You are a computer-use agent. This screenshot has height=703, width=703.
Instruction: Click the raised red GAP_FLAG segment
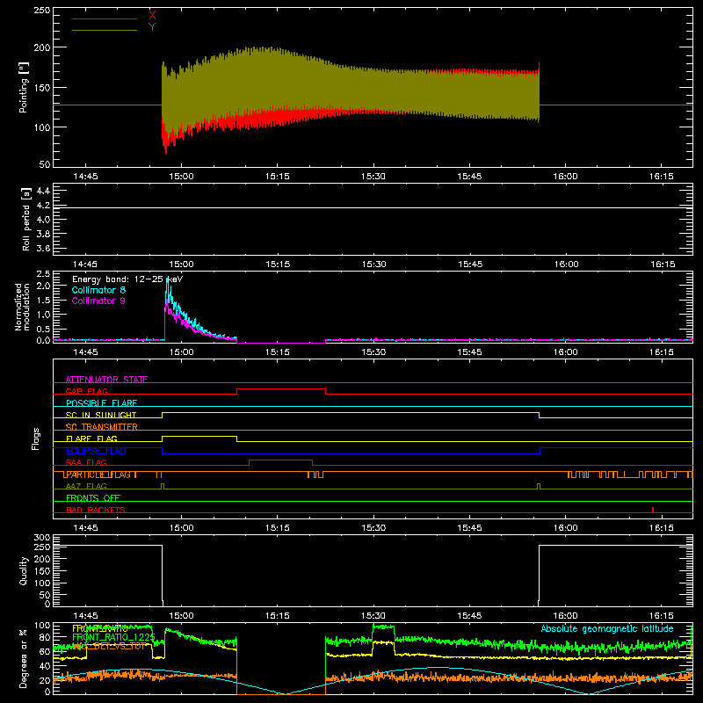pyautogui.click(x=281, y=389)
